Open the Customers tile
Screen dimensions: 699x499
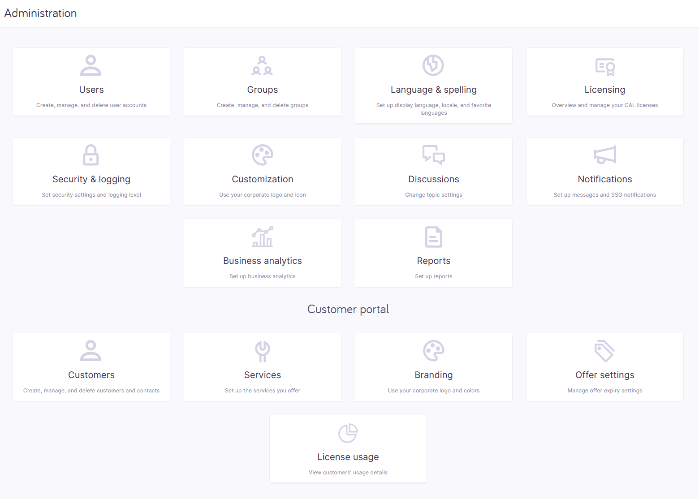(91, 367)
